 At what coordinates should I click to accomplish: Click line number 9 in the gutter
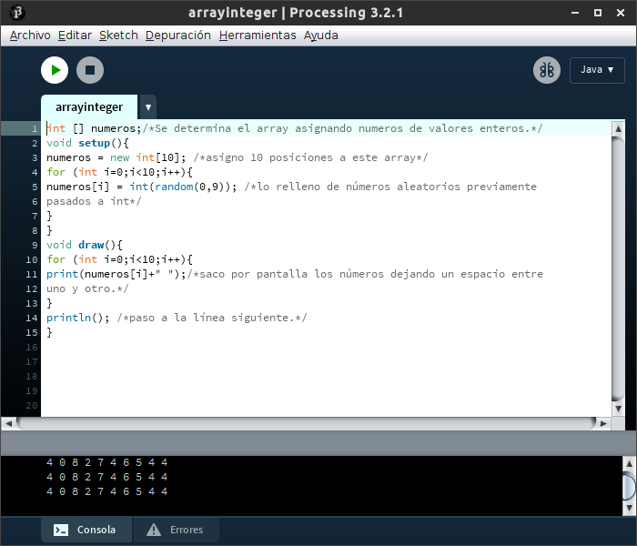35,246
